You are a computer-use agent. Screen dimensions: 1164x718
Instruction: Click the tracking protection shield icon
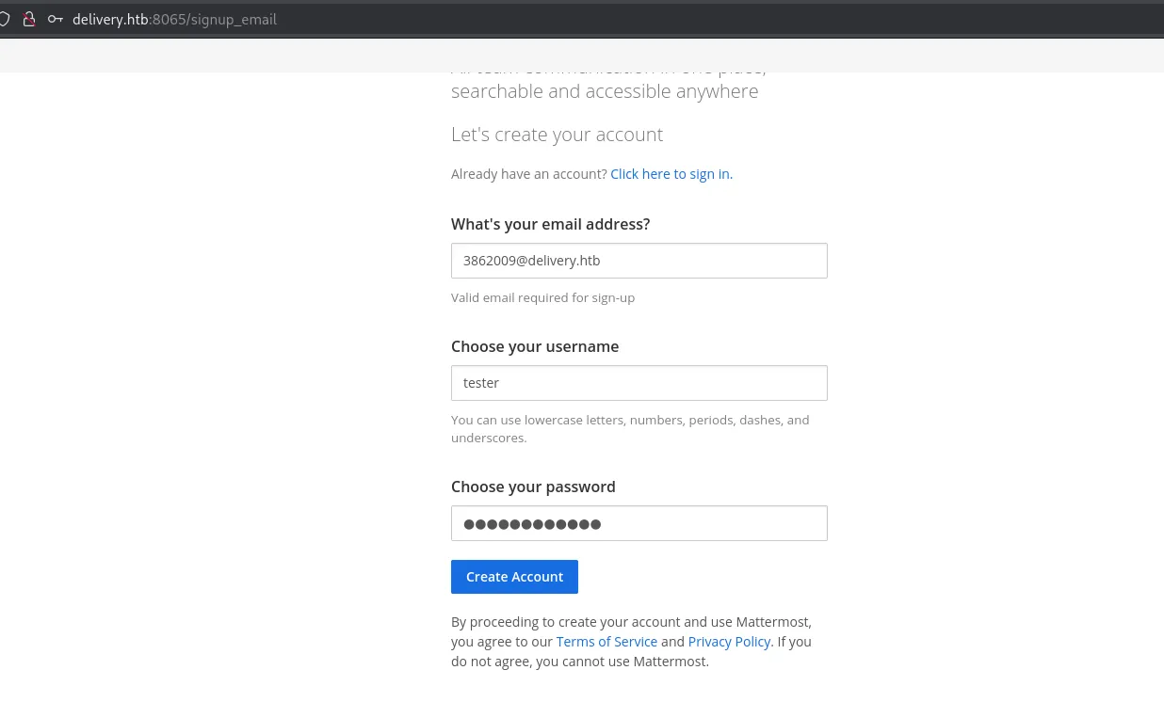point(4,19)
